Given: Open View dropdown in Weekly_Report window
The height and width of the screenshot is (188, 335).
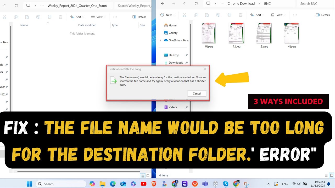Looking at the screenshot, I should [98, 17].
